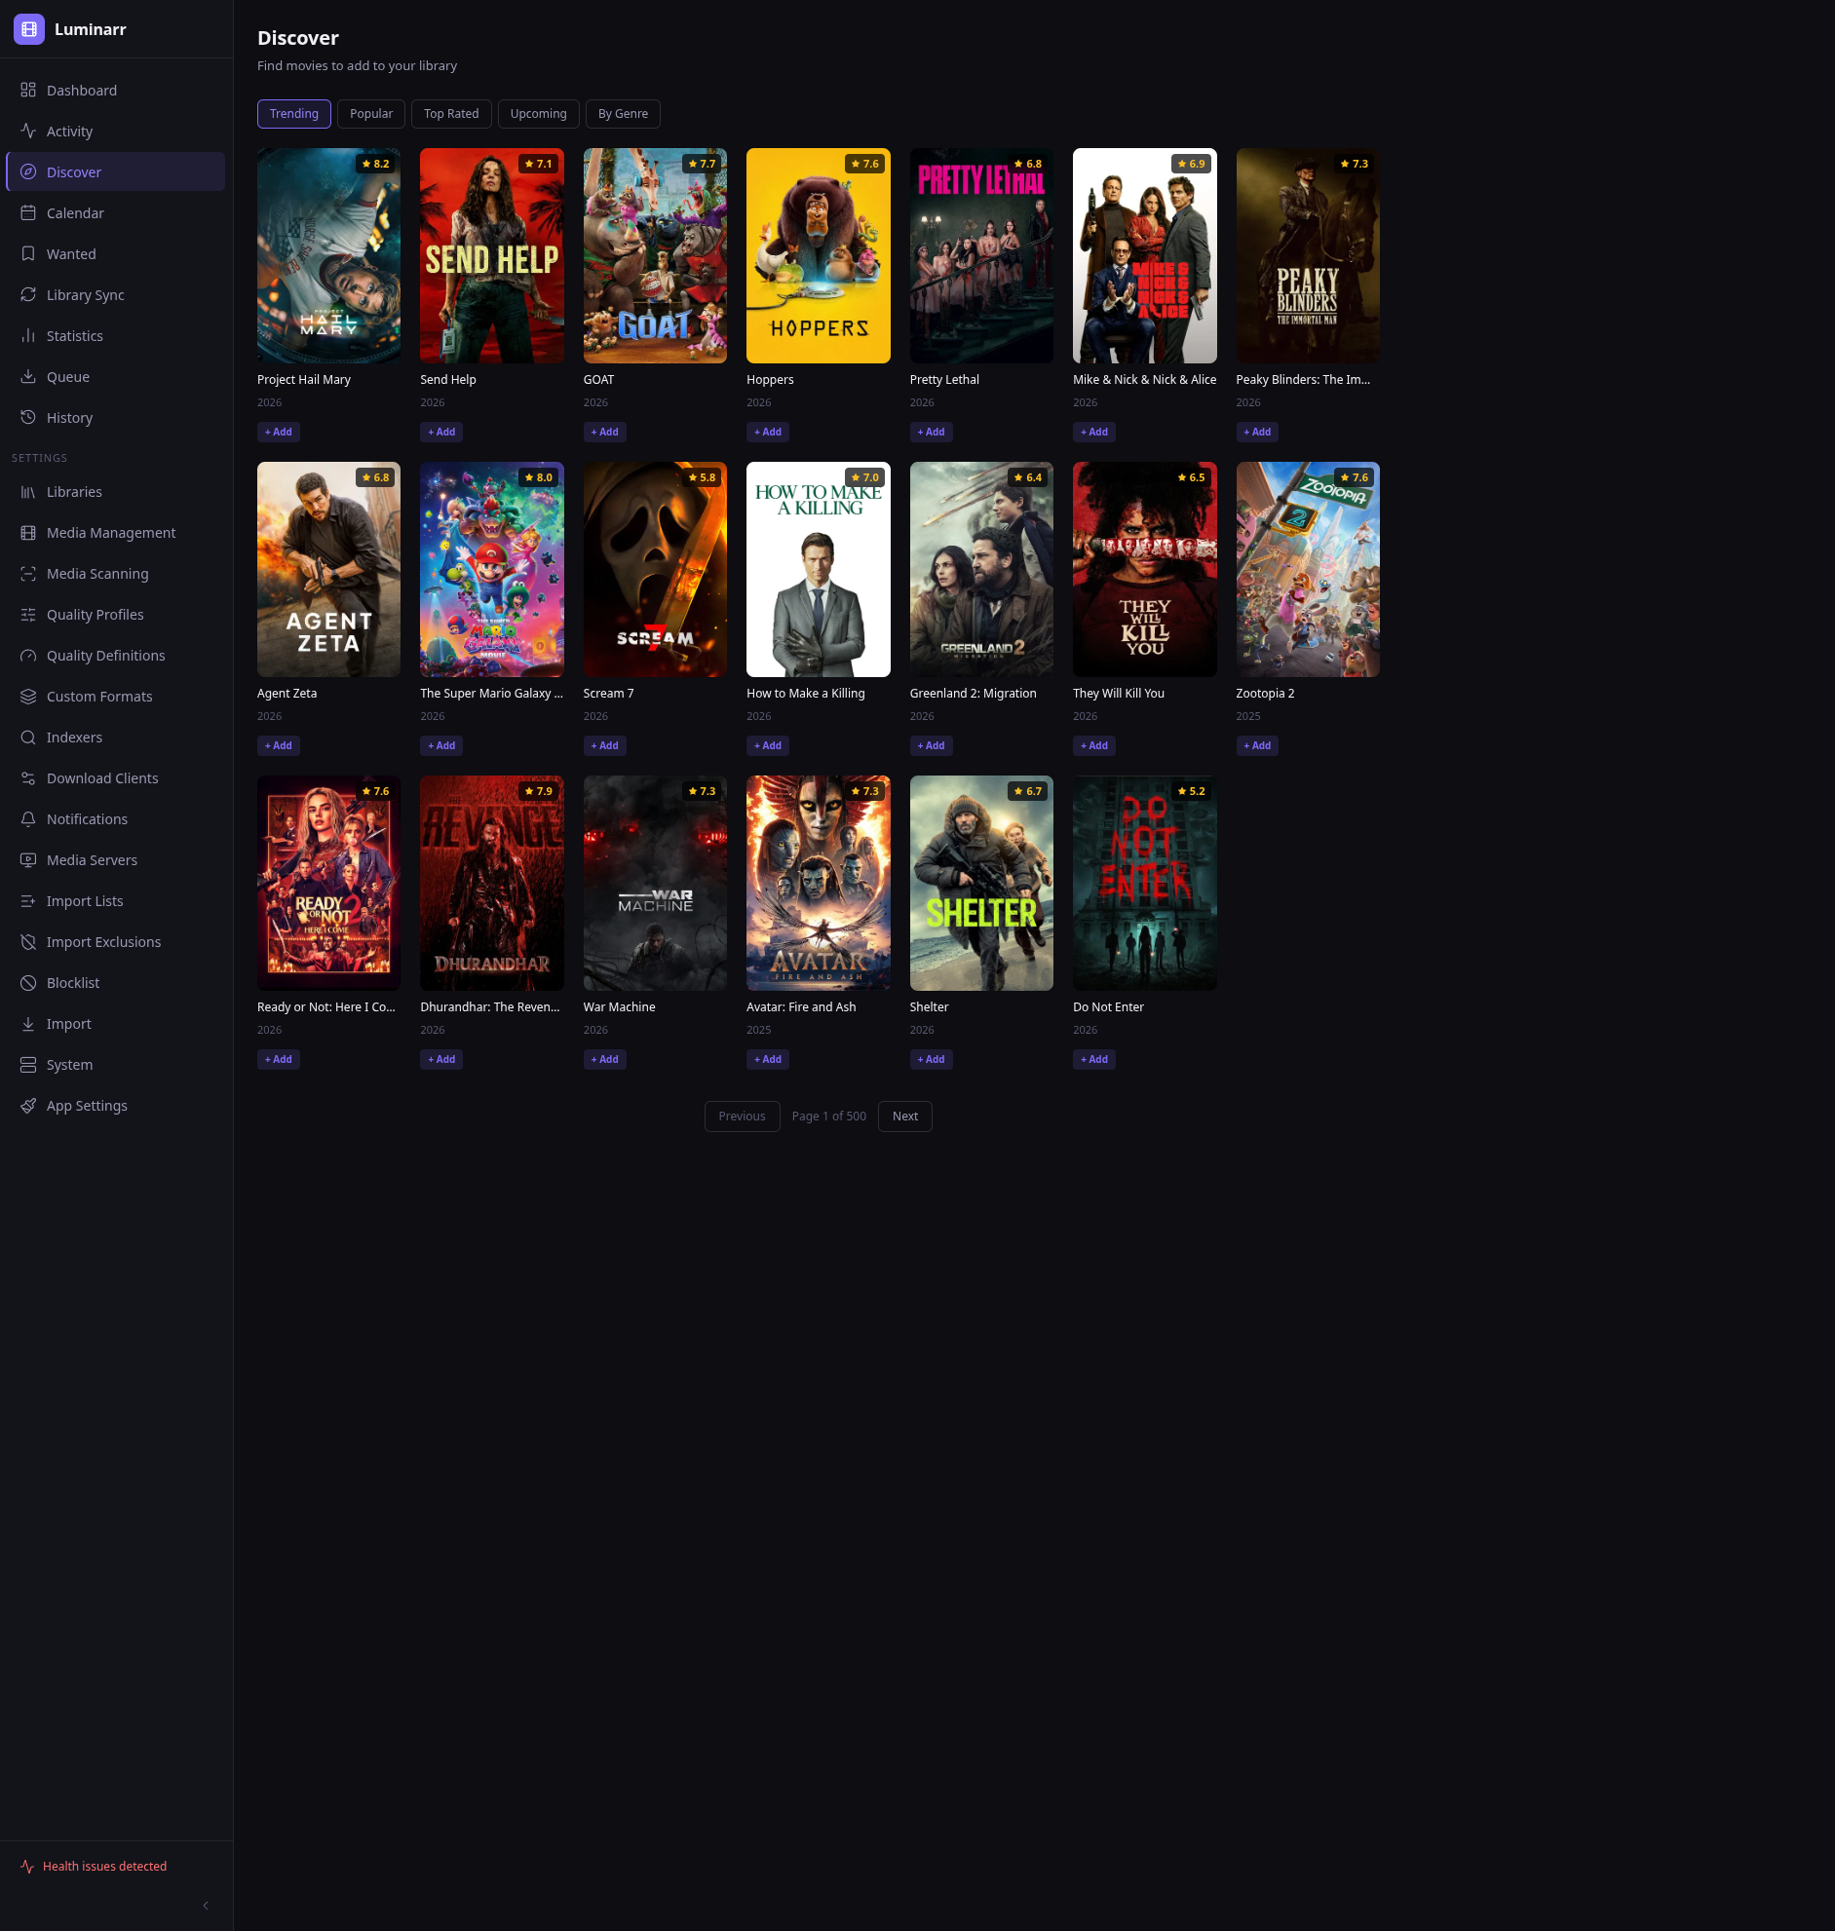Switch to the Upcoming filter

point(538,113)
